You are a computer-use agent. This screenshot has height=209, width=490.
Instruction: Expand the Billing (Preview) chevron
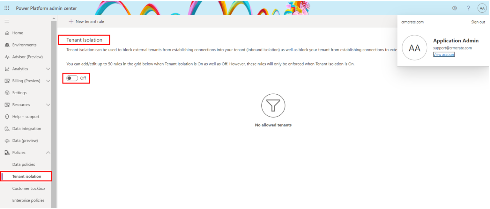point(48,81)
